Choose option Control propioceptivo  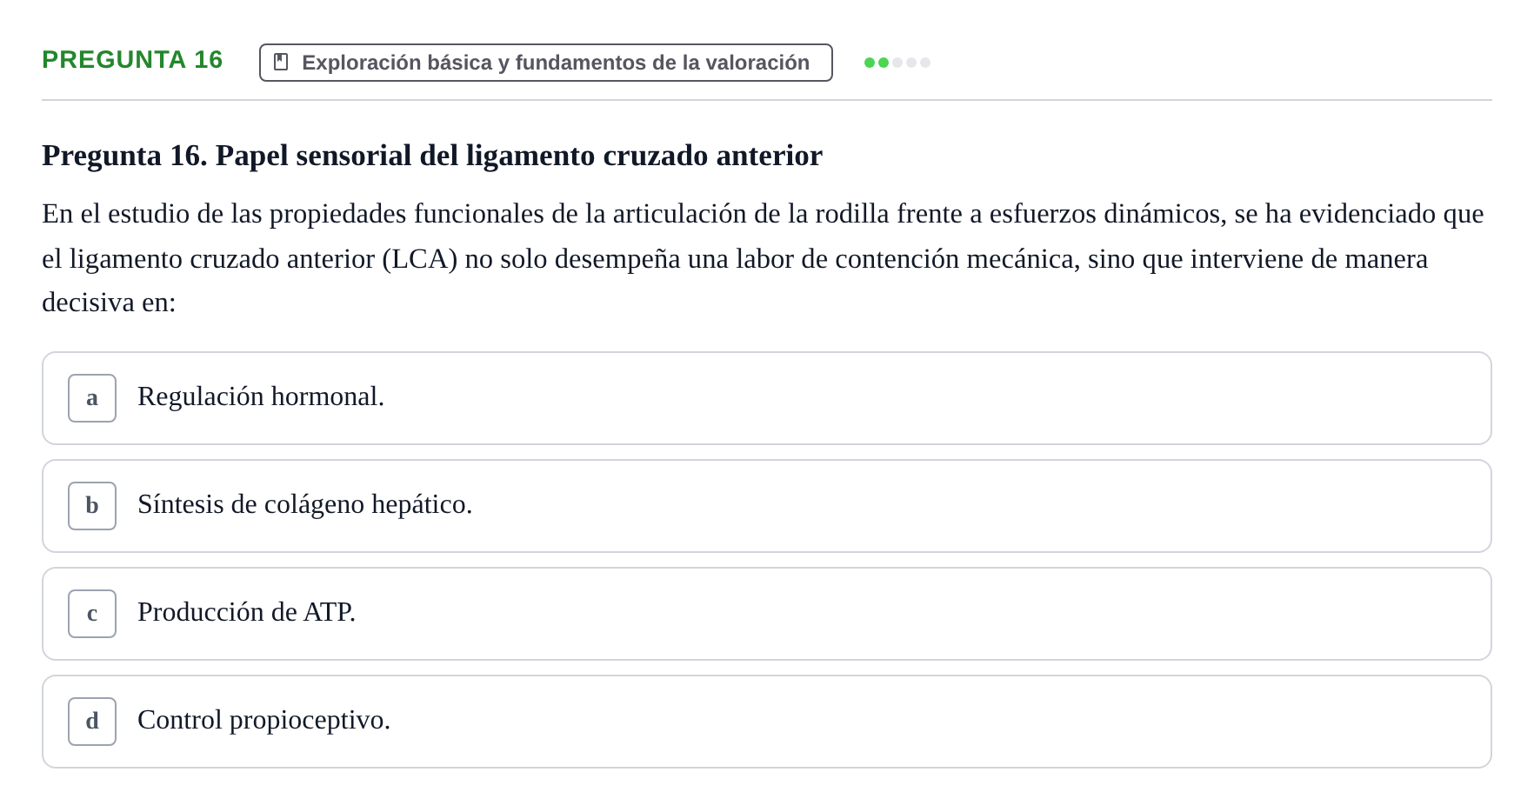coord(767,722)
